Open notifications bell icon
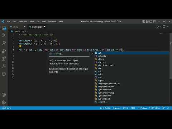The width and height of the screenshot is (172, 129). coord(168,108)
